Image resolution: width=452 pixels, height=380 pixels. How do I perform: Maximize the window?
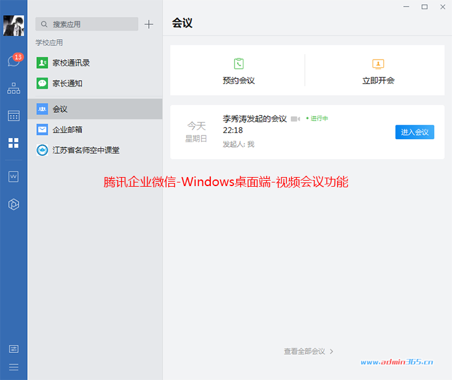point(425,7)
